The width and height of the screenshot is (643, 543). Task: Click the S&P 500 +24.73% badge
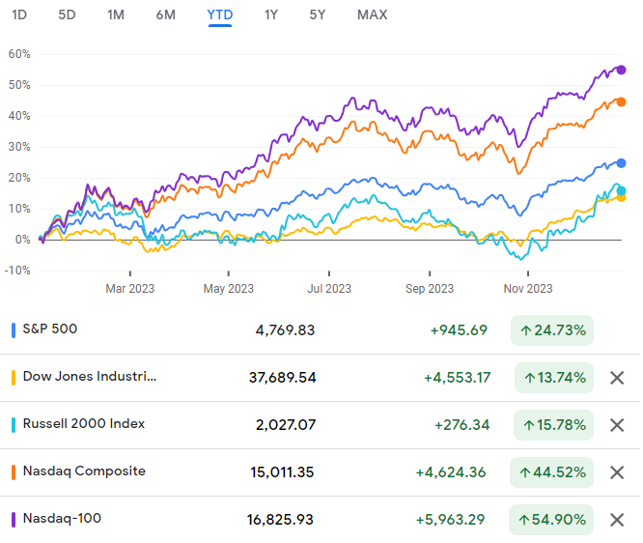(x=552, y=330)
